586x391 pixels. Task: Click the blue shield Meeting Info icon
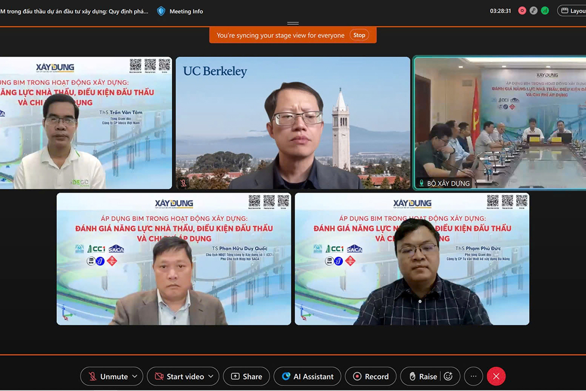tap(161, 11)
